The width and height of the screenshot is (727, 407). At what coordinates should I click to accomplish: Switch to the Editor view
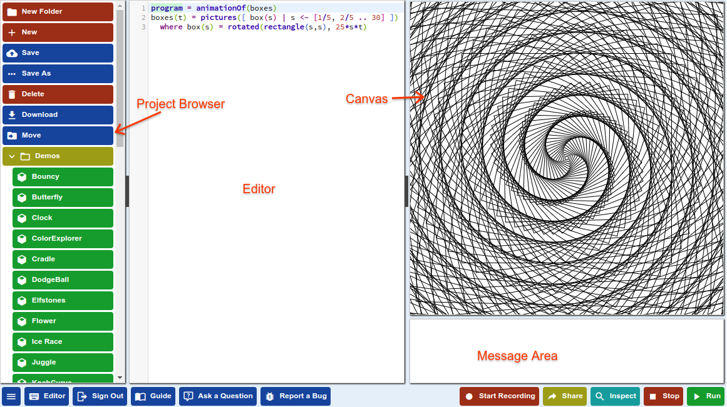[x=46, y=396]
